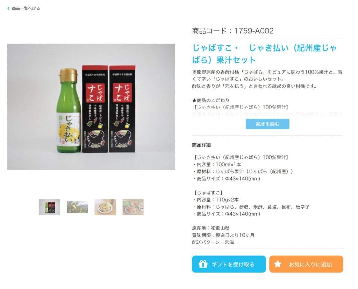
Task: Click the right じゃばすこ black box
Action: (122, 109)
